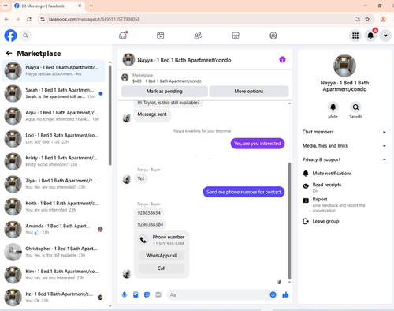394x311 pixels.
Task: Collapse the Privacy & support section
Action: [x=344, y=159]
